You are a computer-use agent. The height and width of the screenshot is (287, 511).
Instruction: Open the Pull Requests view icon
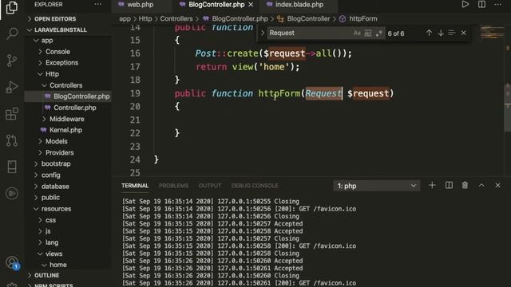[x=12, y=140]
